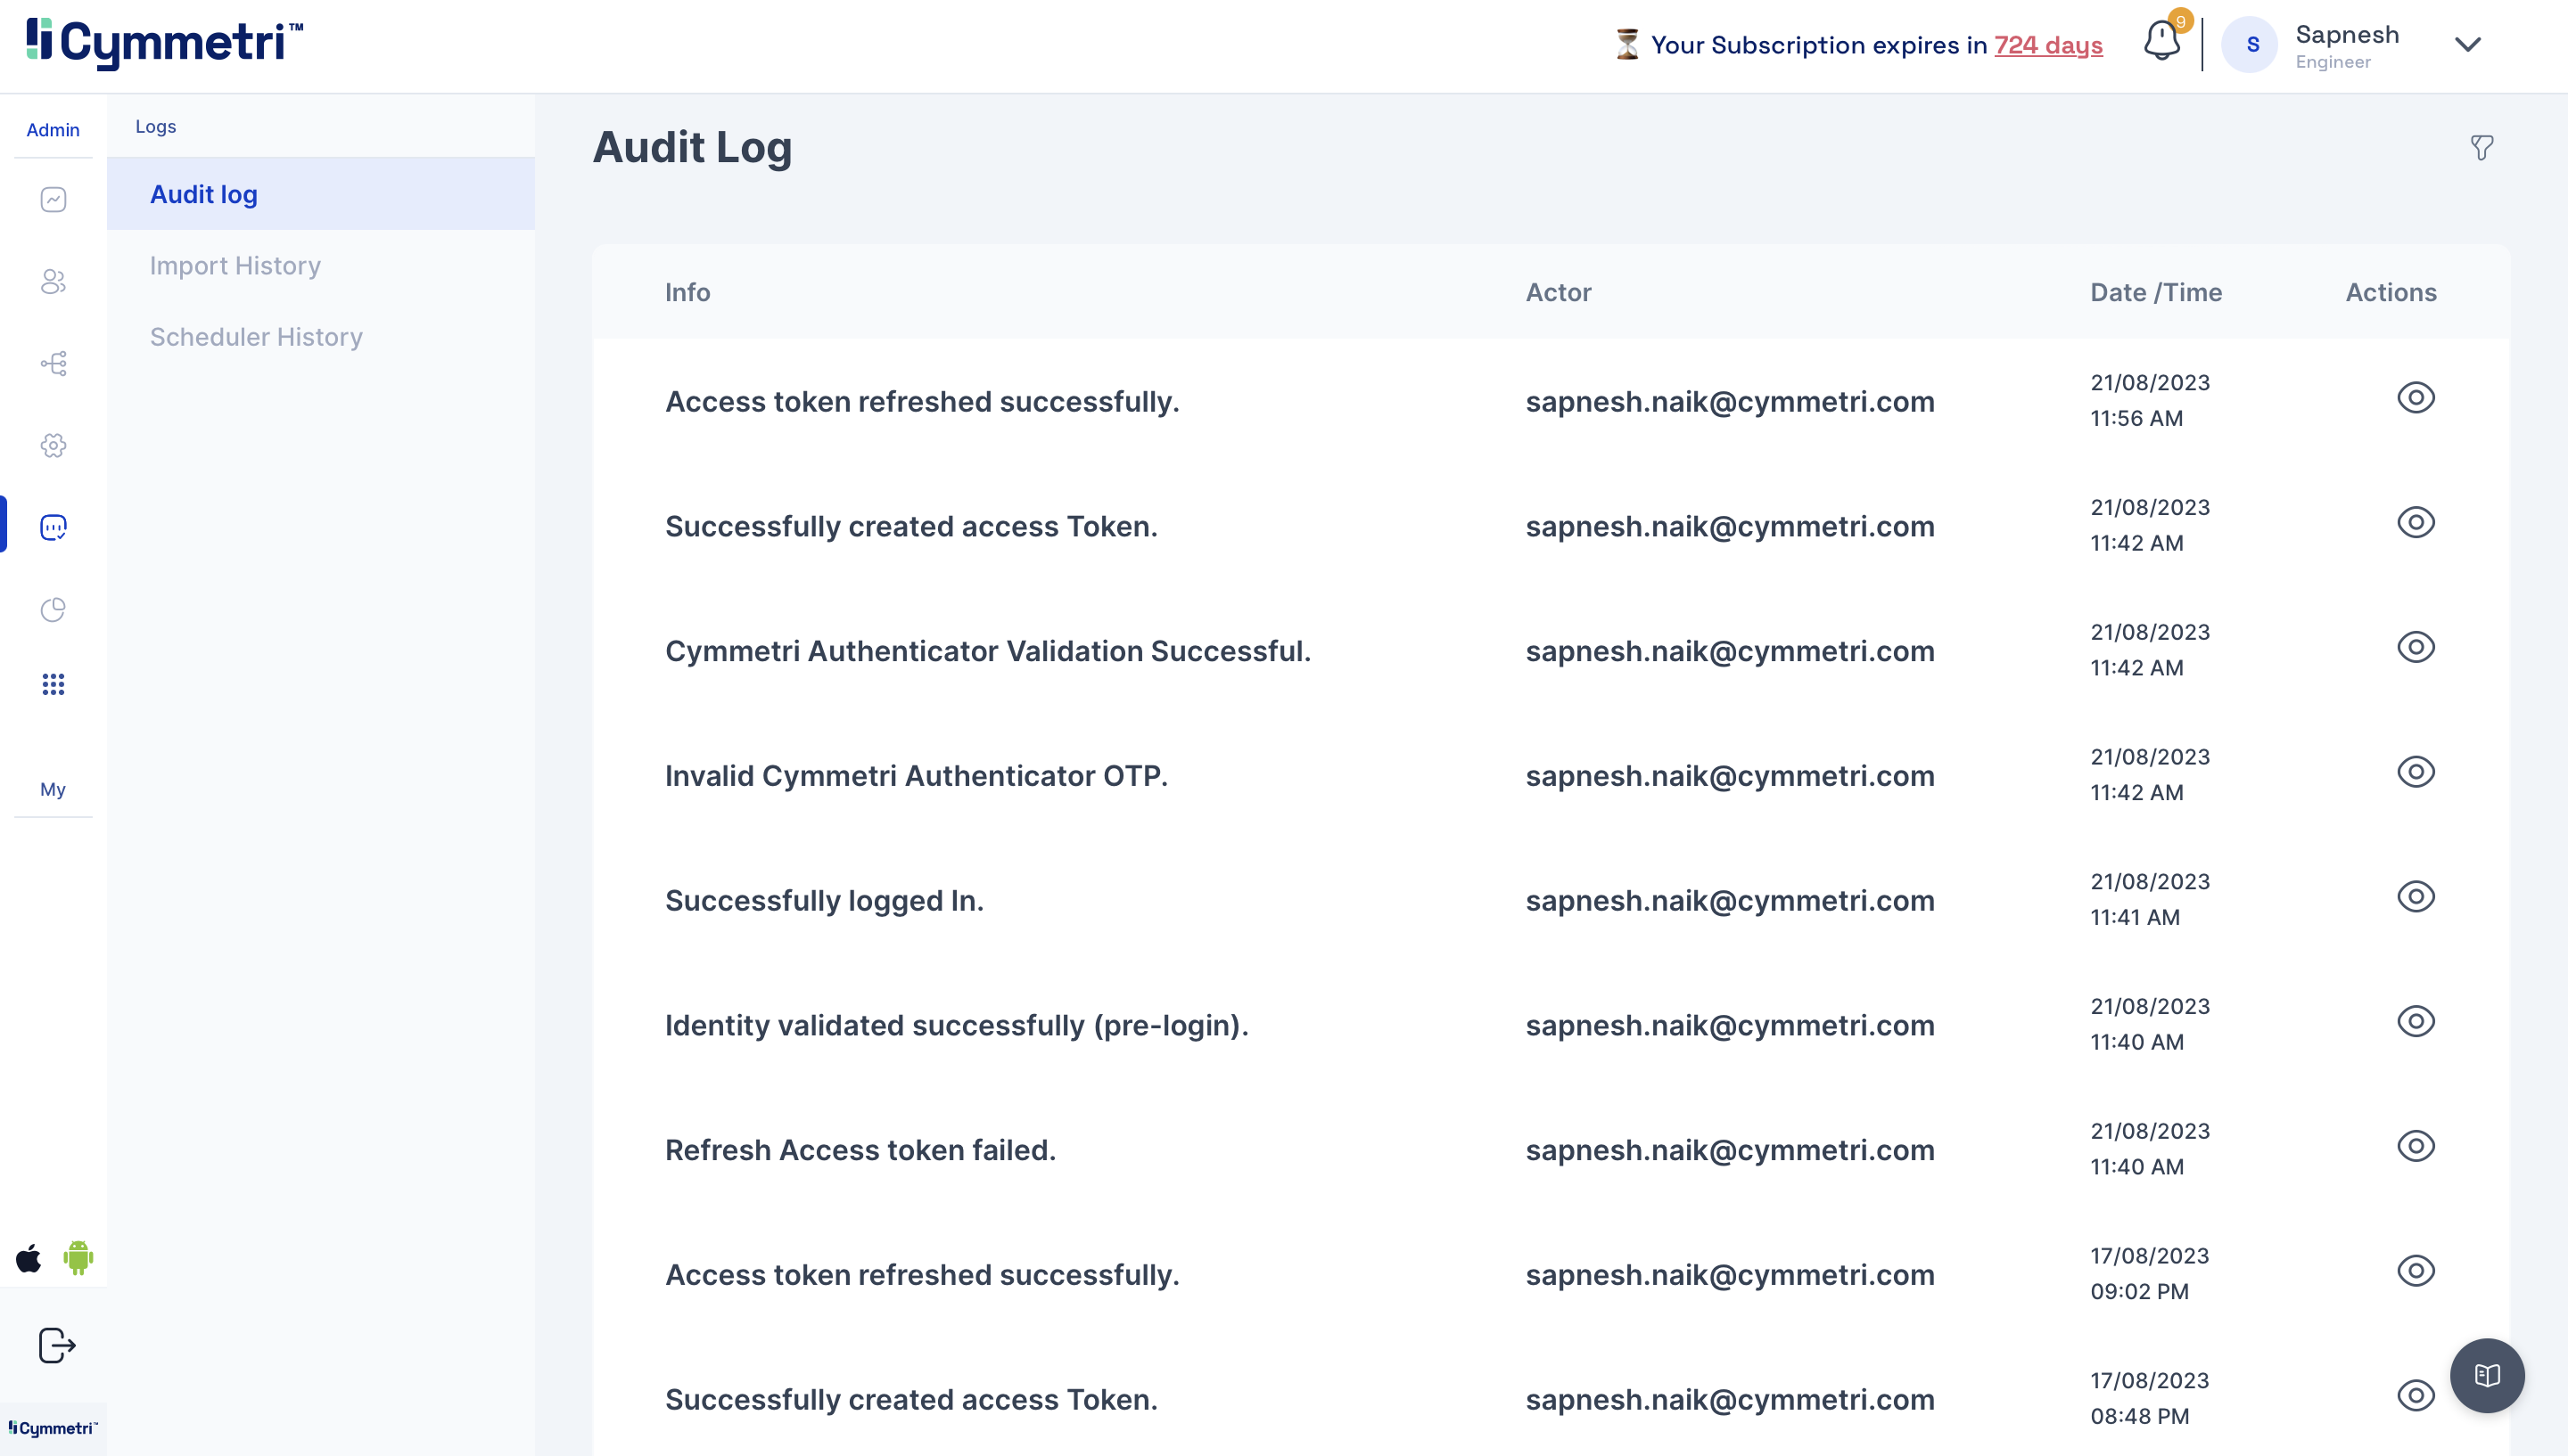Expand the Sapnesh user profile dropdown

coord(2467,45)
